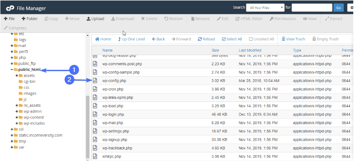354x163 pixels.
Task: Select the wp-trackback.php file icon
Action: pyautogui.click(x=95, y=148)
